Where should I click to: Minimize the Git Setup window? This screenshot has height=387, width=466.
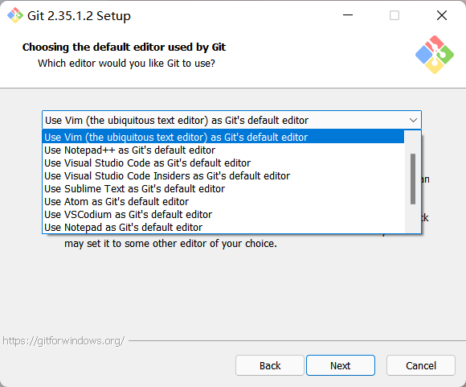348,15
